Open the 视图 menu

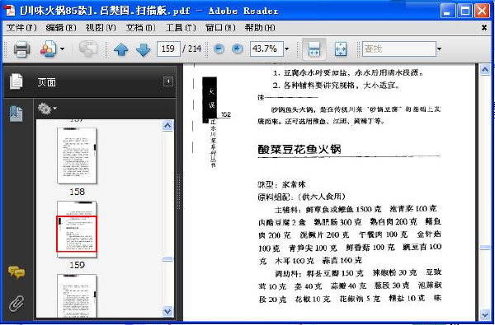pos(101,28)
